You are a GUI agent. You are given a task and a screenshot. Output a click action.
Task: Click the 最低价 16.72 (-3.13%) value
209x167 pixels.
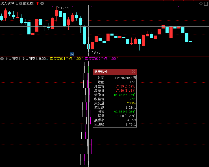point(125,95)
